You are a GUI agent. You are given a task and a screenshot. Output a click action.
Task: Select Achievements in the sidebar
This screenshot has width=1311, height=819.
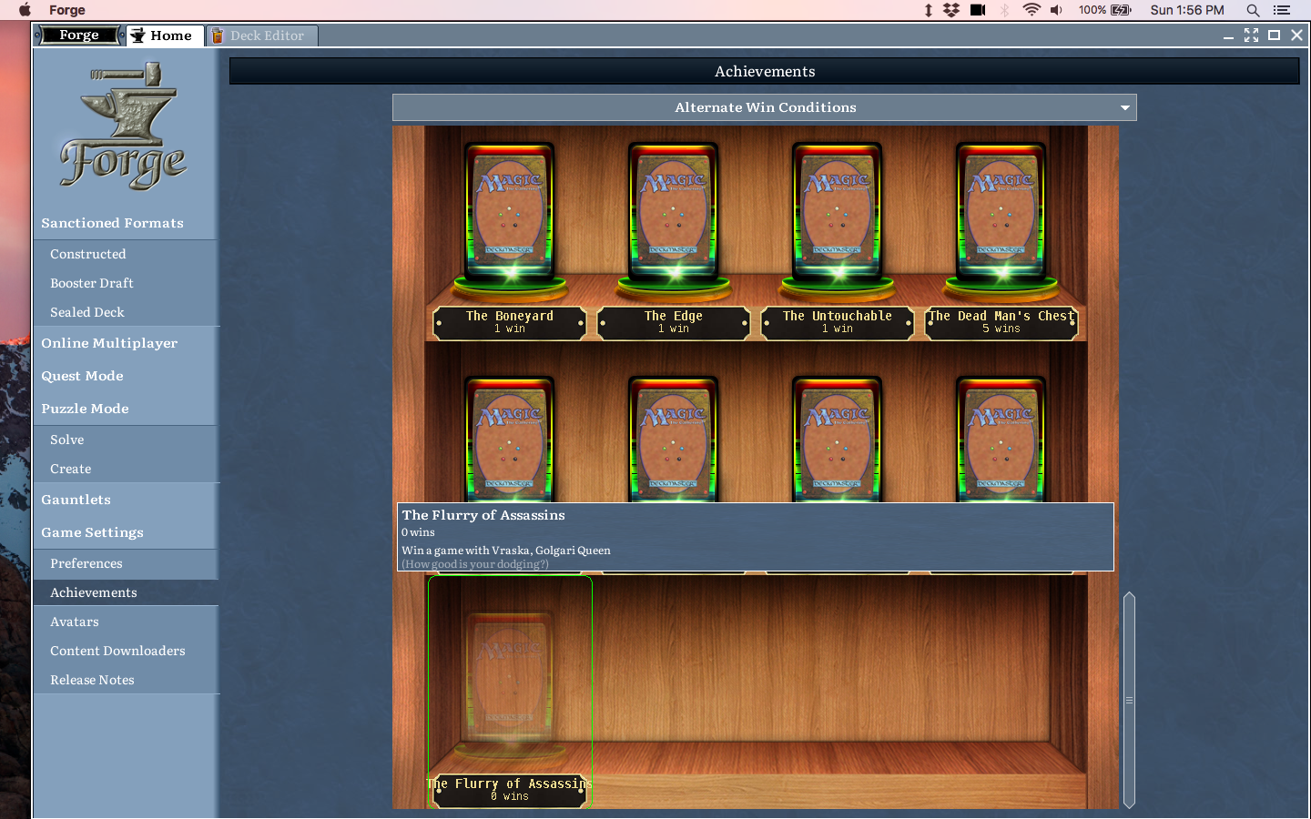coord(127,592)
